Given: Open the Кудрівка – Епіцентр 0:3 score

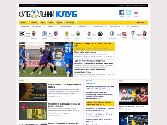Looking at the screenshot, I should [50, 34].
